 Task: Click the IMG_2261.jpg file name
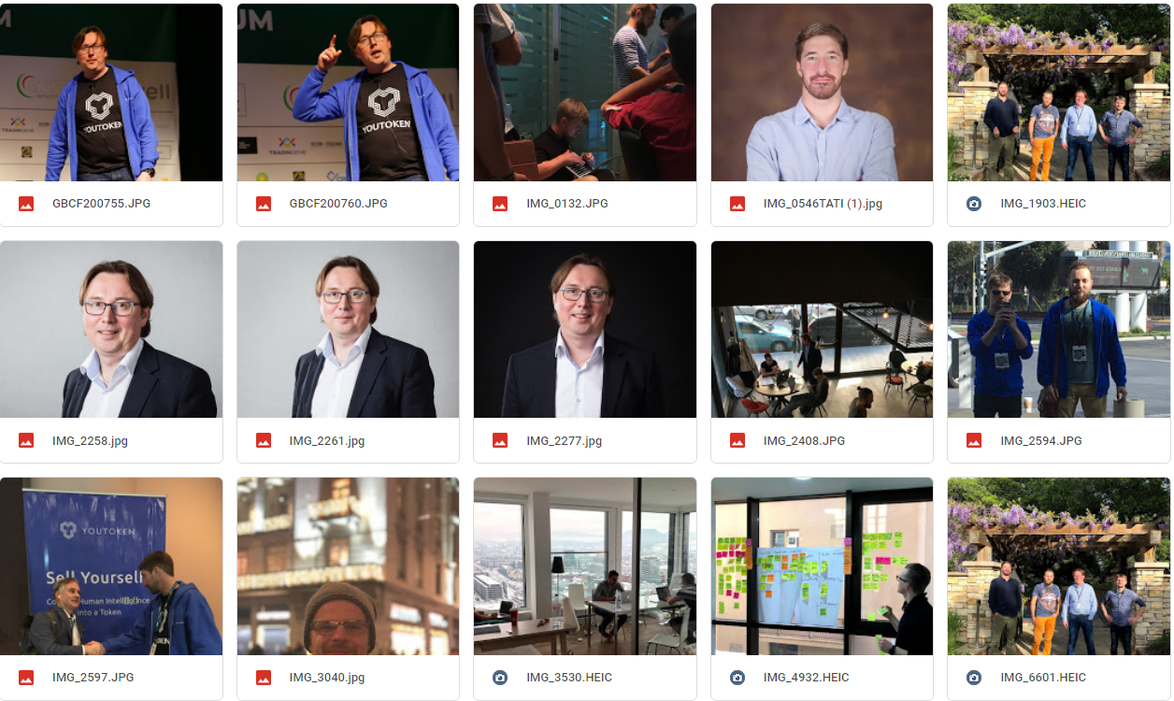(327, 440)
